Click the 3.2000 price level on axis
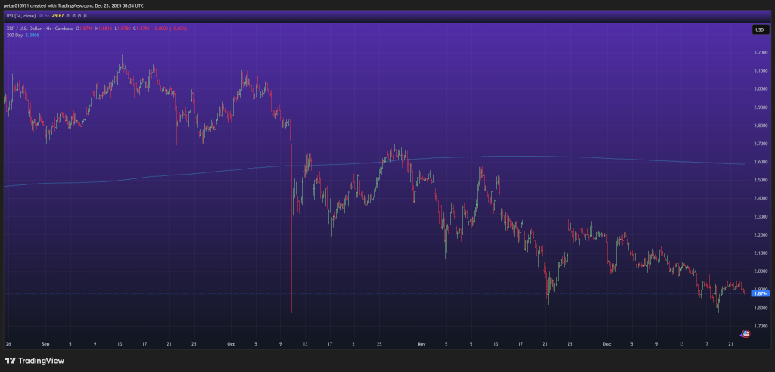The height and width of the screenshot is (372, 775). click(x=760, y=52)
